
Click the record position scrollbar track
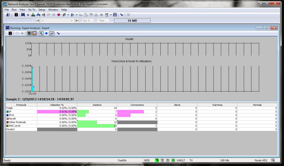pyautogui.click(x=57, y=21)
